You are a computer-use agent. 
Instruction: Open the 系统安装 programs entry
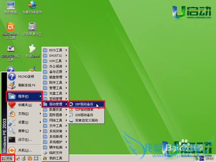click(55, 131)
